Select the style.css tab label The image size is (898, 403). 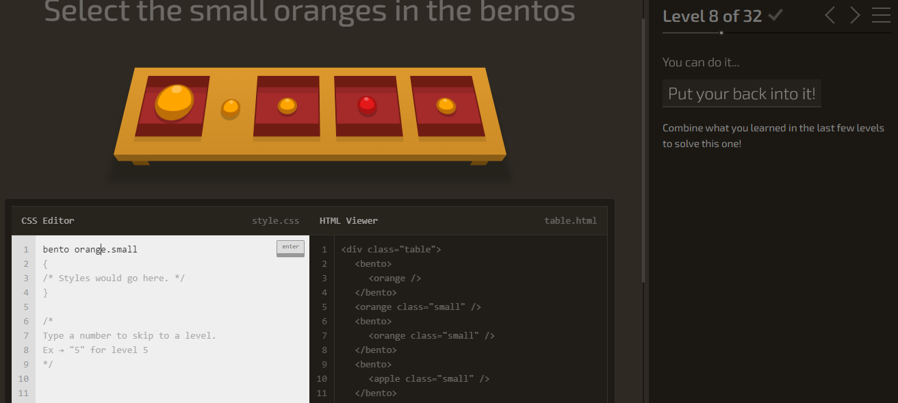[275, 220]
